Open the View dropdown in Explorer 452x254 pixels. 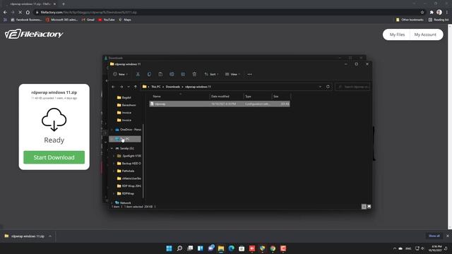(232, 74)
